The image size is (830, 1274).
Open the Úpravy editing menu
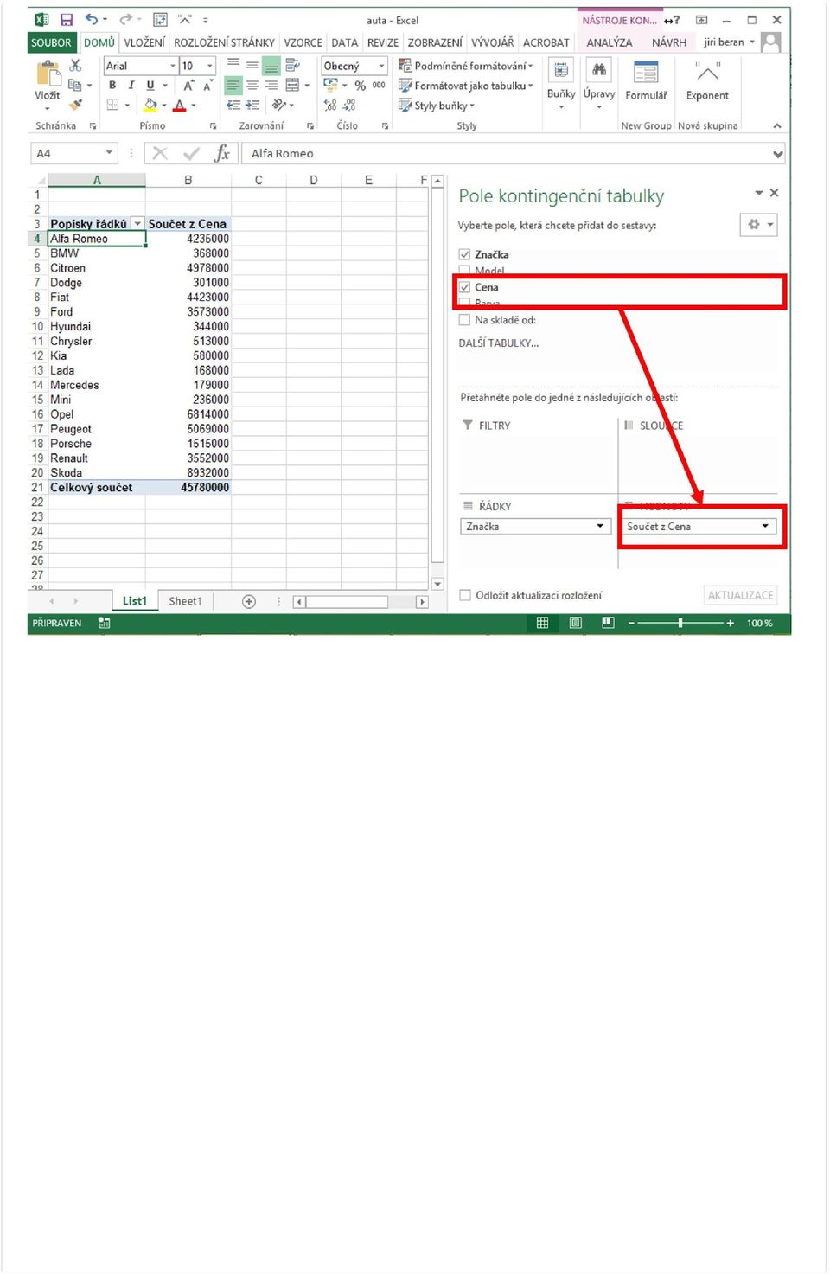tap(599, 84)
